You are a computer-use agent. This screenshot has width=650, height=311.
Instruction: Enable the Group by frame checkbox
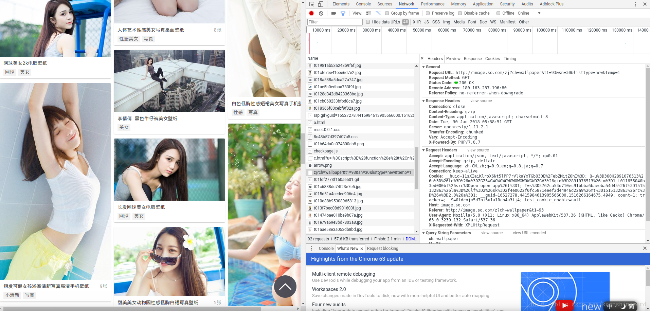[x=387, y=13]
